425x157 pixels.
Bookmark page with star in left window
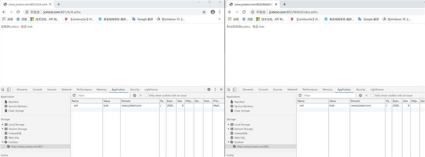click(204, 12)
